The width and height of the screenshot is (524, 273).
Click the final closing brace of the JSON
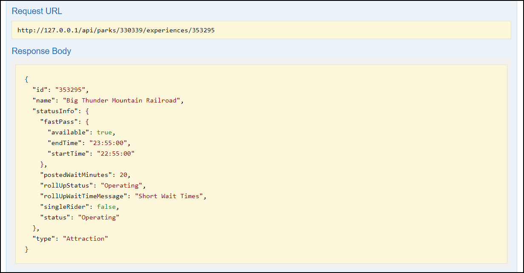point(27,249)
